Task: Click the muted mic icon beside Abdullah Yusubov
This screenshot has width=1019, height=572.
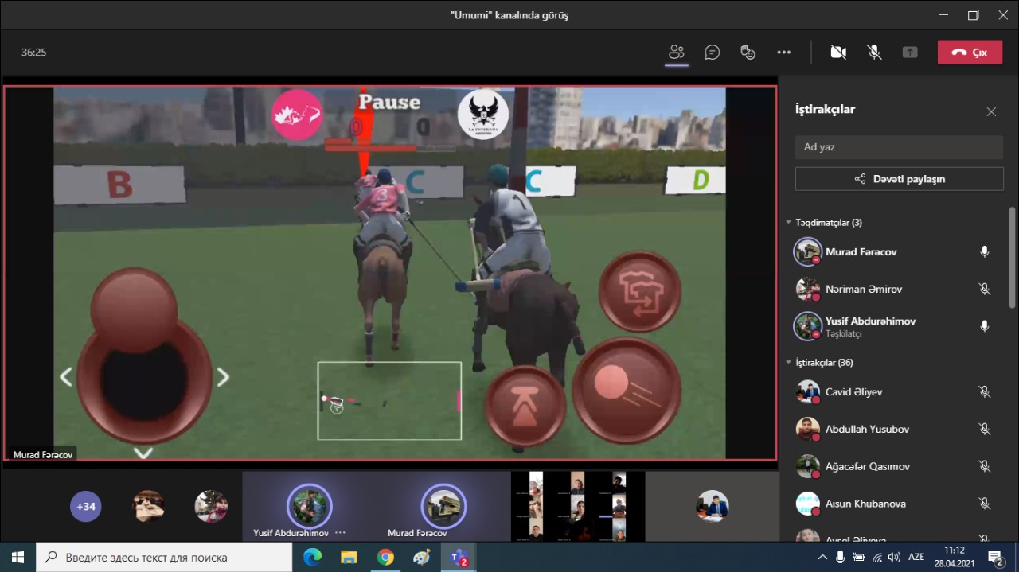Action: click(x=985, y=430)
